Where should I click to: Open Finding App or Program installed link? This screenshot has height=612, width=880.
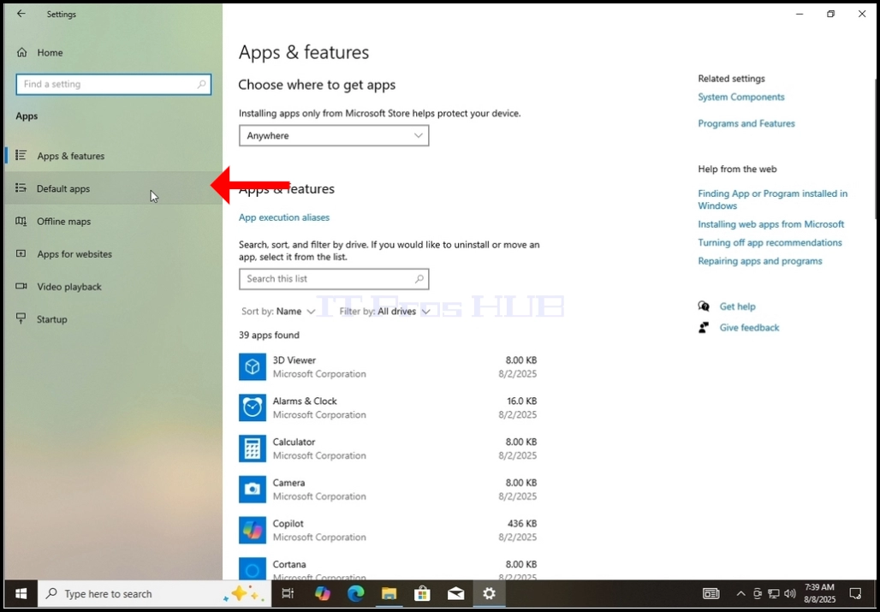click(773, 199)
